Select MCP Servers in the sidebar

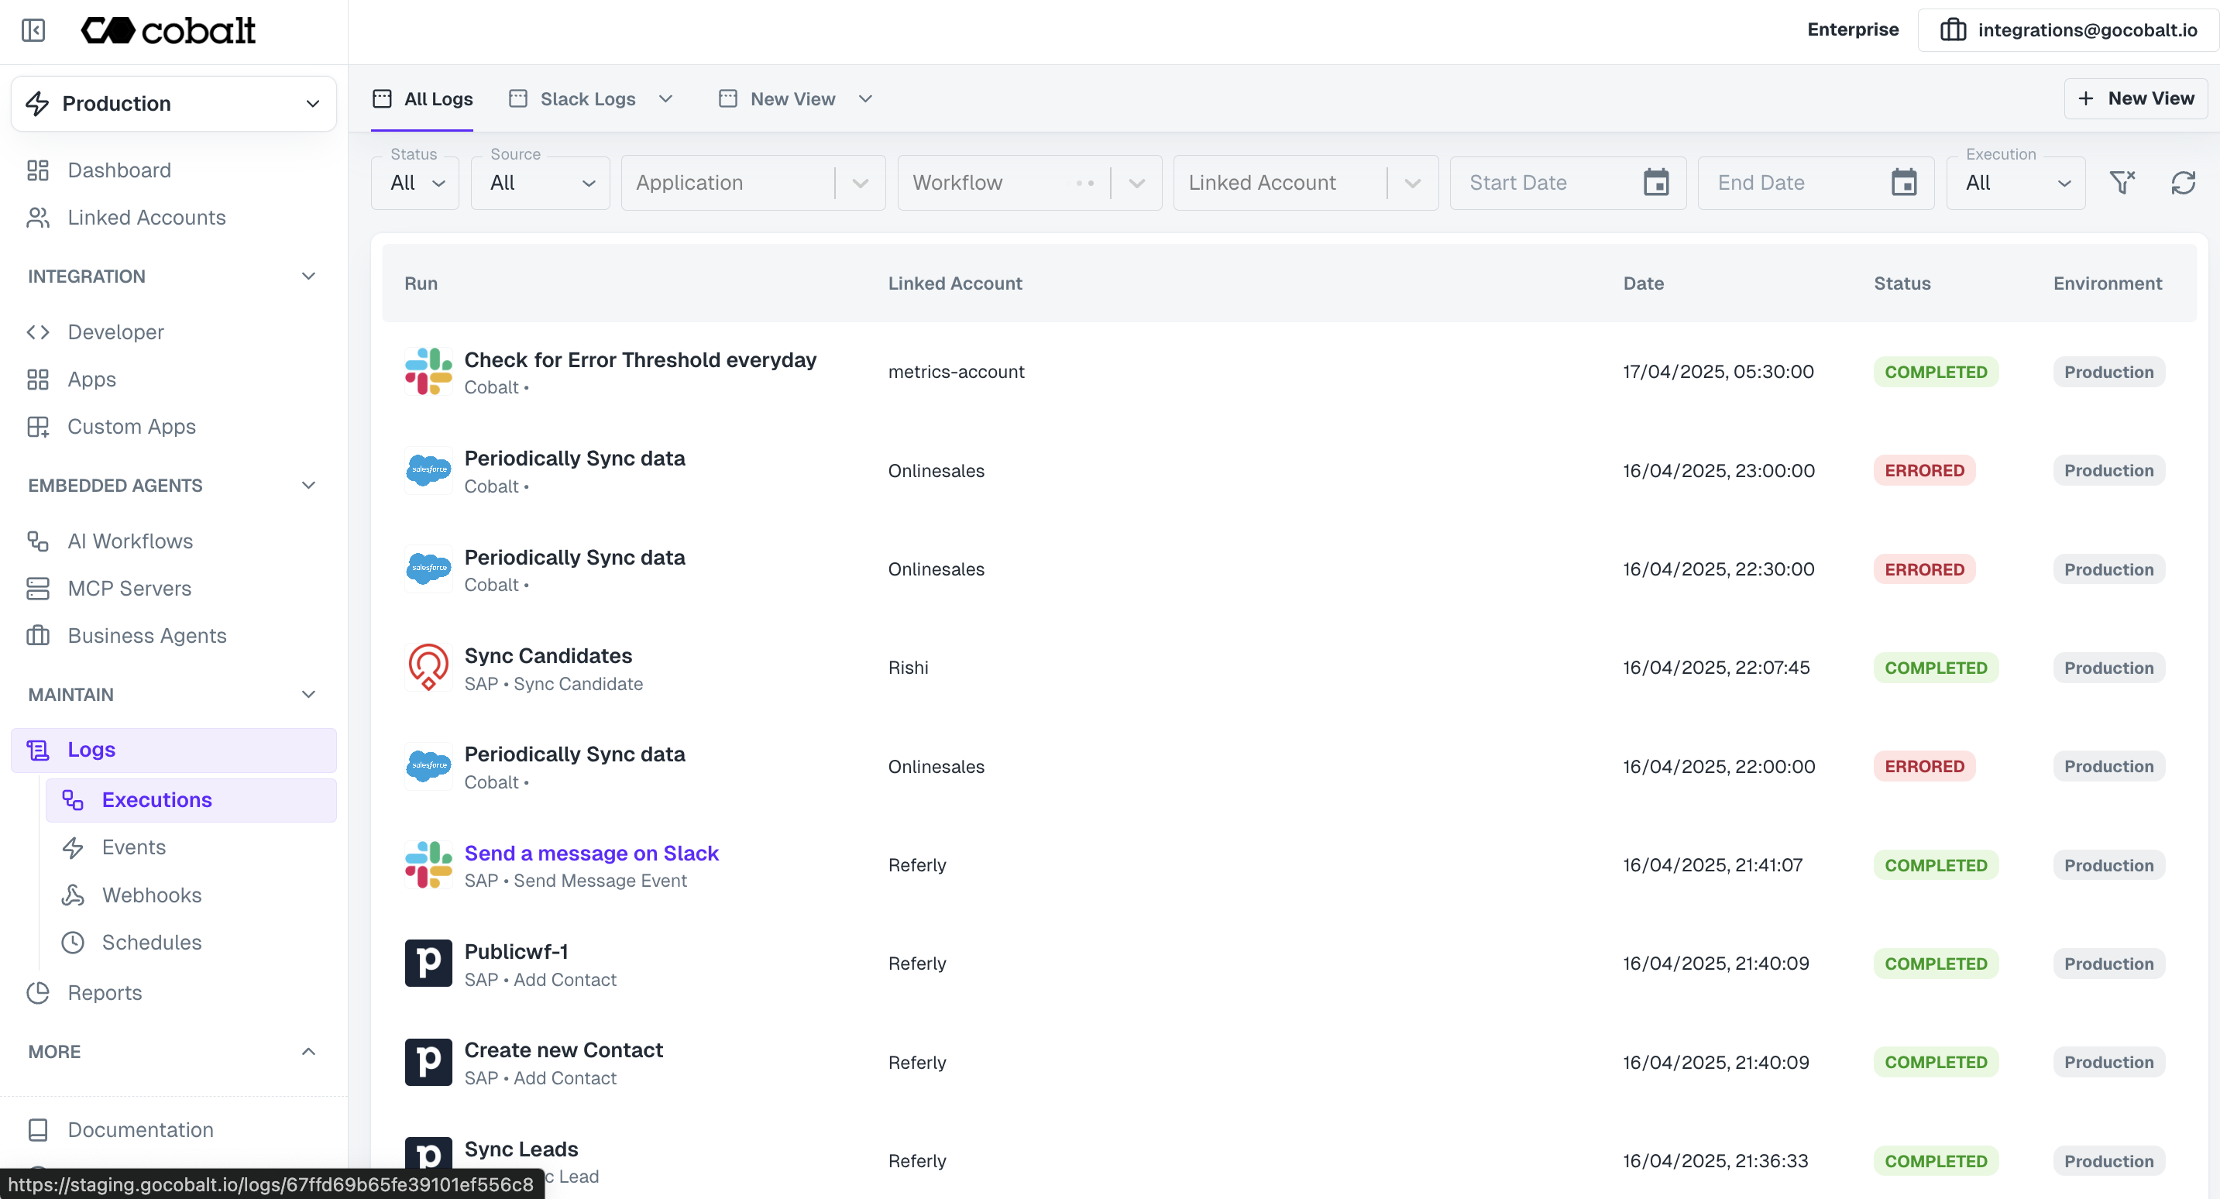point(129,589)
